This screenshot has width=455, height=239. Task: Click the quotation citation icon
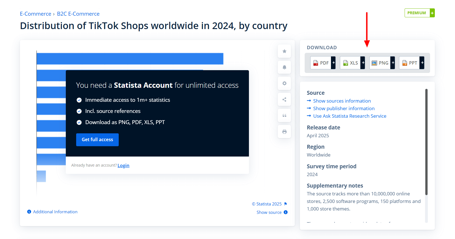coord(284,115)
